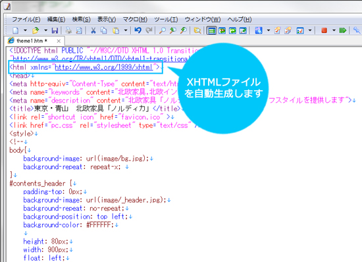This screenshot has height=262, width=362.
Task: Open the New file dropdown arrow
Action: (25, 30)
